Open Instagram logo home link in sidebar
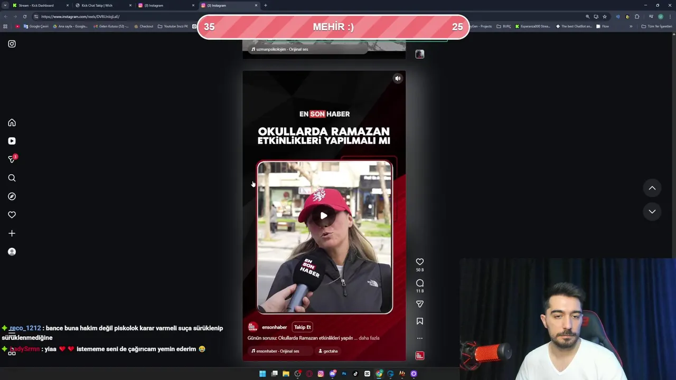This screenshot has width=676, height=380. point(12,44)
